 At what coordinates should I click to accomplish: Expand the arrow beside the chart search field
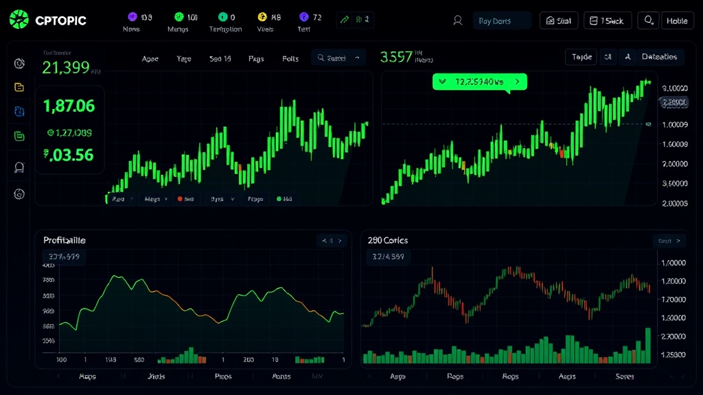(x=357, y=58)
